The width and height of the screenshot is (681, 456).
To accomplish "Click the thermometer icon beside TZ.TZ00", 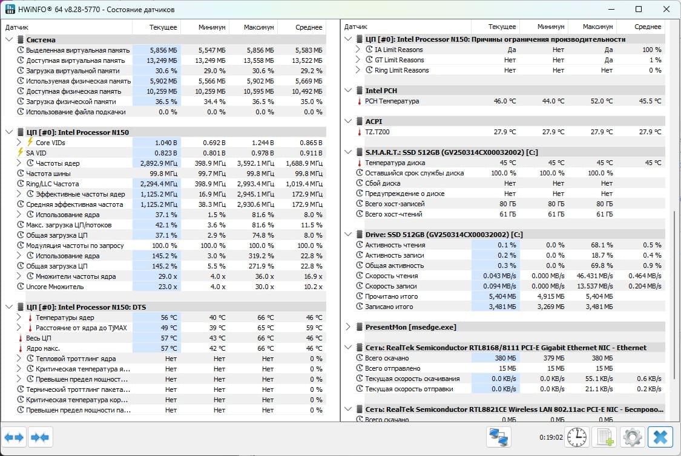I will pyautogui.click(x=359, y=132).
